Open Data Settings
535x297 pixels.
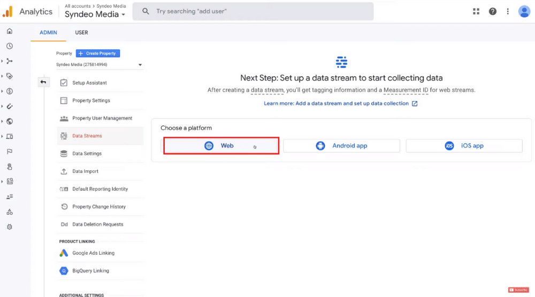[x=100, y=154]
